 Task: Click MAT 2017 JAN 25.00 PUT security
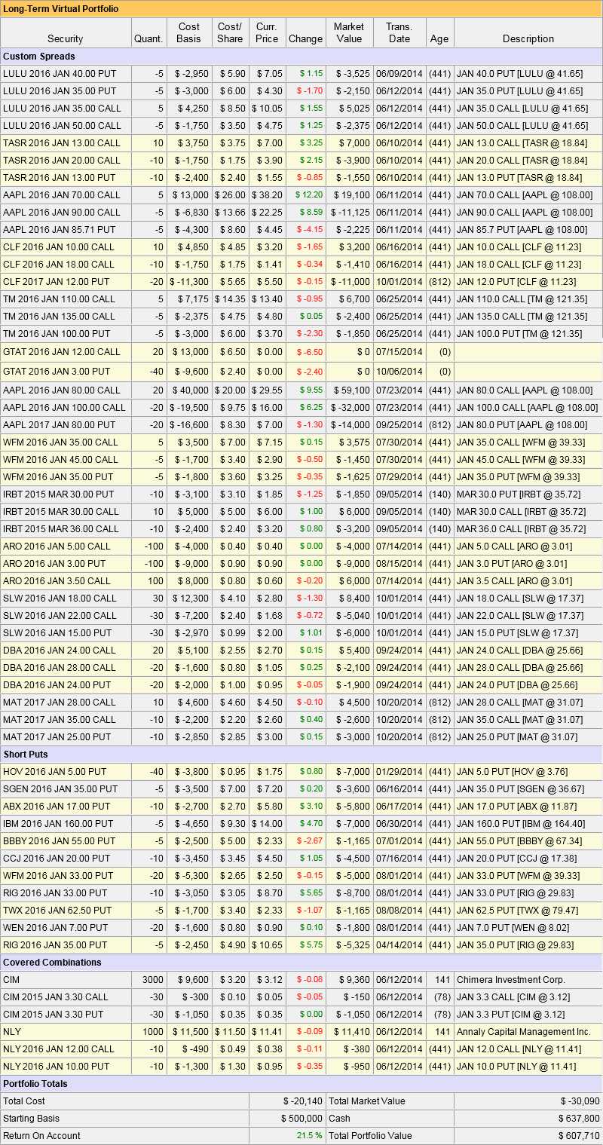57,737
